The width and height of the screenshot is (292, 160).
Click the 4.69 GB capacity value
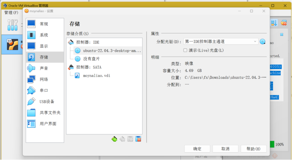pos(193,71)
